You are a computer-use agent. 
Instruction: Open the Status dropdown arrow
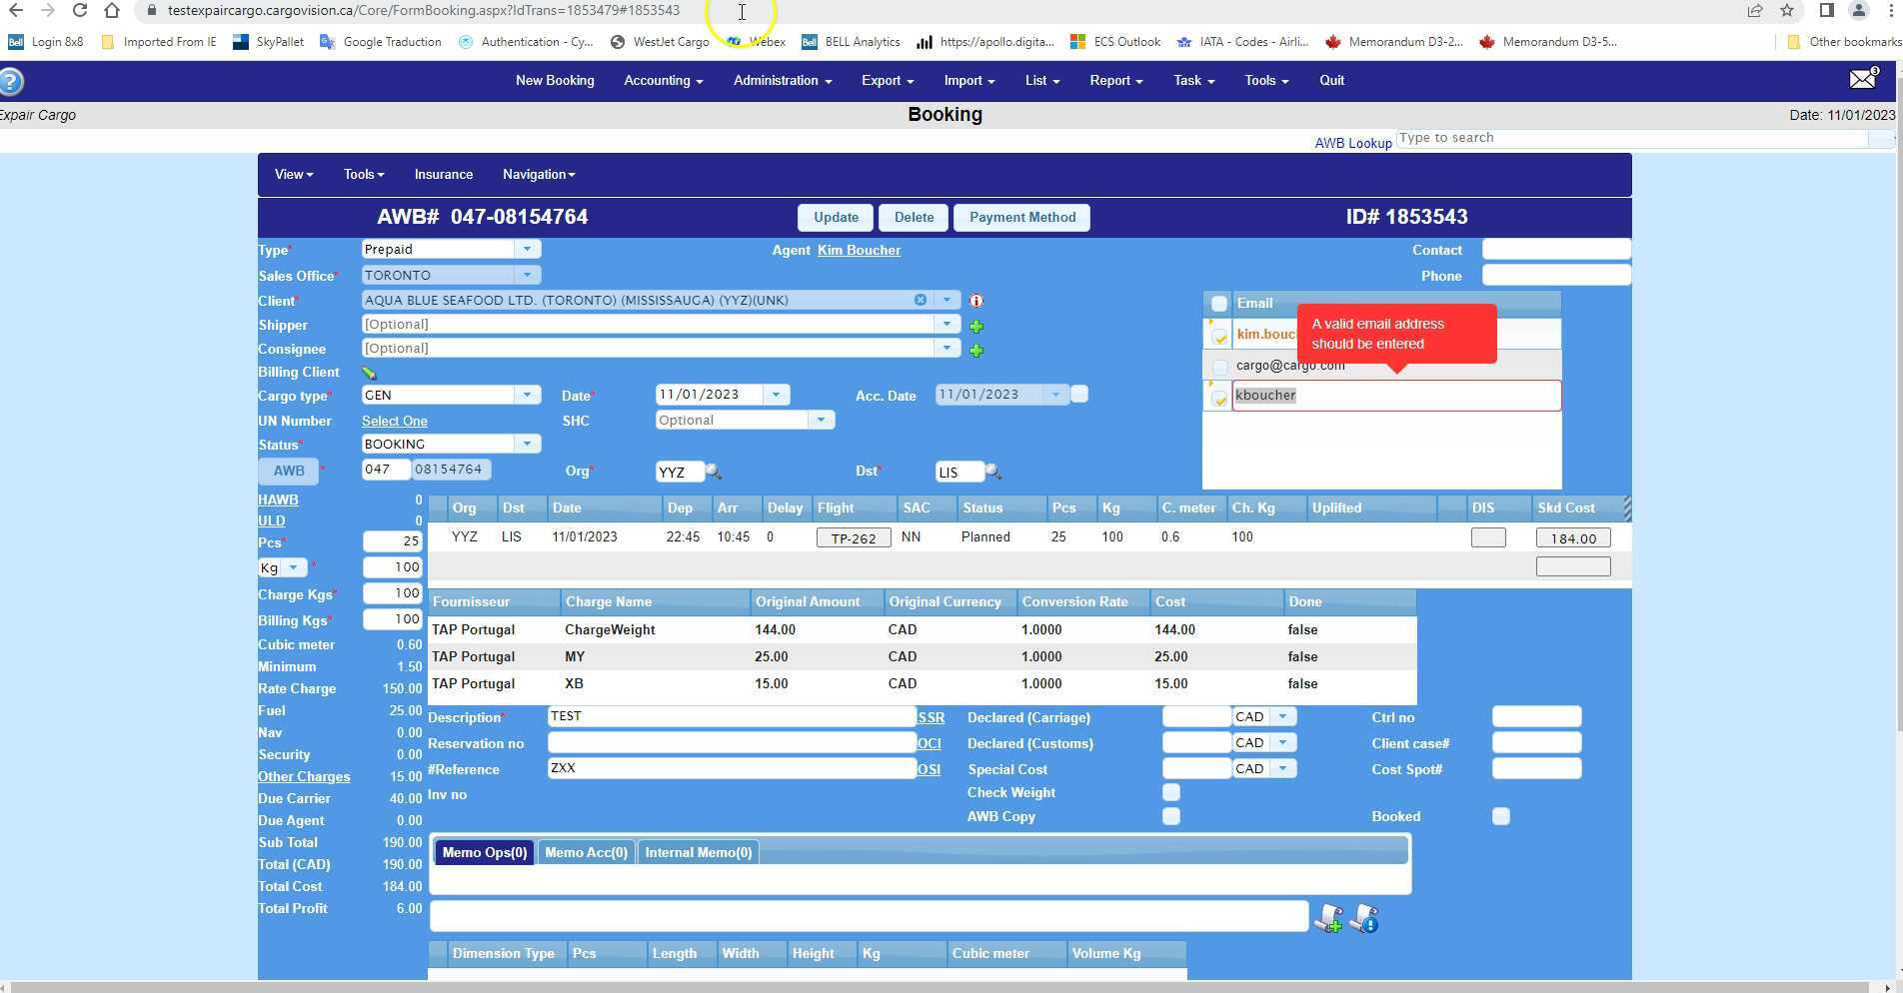click(x=527, y=445)
